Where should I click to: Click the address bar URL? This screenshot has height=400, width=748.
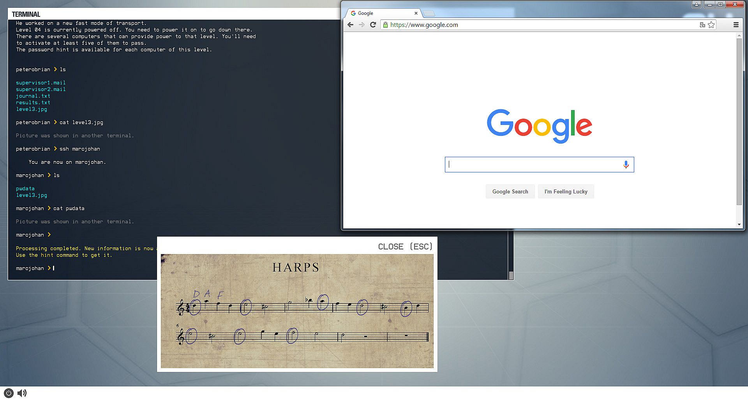click(x=424, y=25)
